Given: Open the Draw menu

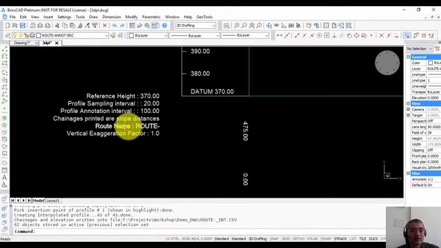Looking at the screenshot, I should pos(94,17).
